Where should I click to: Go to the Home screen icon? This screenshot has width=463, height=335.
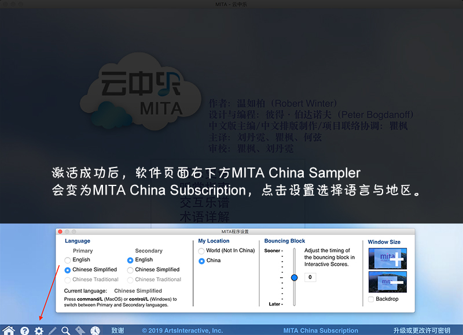[9, 330]
